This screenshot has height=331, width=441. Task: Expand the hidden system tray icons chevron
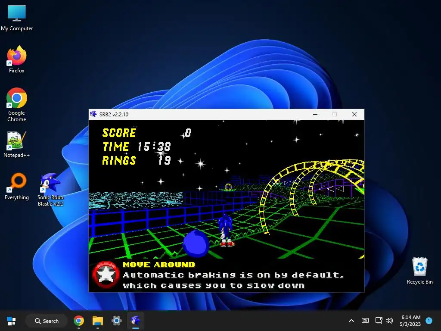click(x=351, y=321)
